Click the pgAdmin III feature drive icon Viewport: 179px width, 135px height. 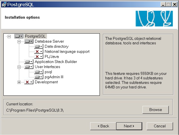click(x=39, y=77)
